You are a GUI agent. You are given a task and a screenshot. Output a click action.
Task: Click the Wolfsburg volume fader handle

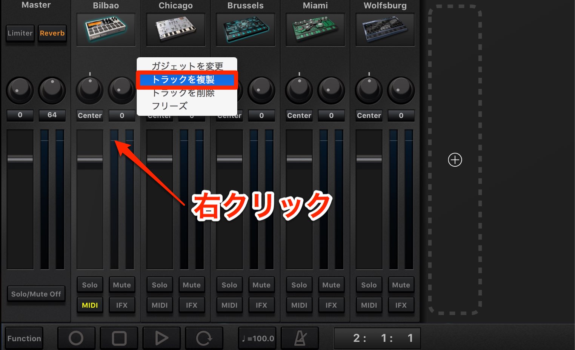point(369,159)
